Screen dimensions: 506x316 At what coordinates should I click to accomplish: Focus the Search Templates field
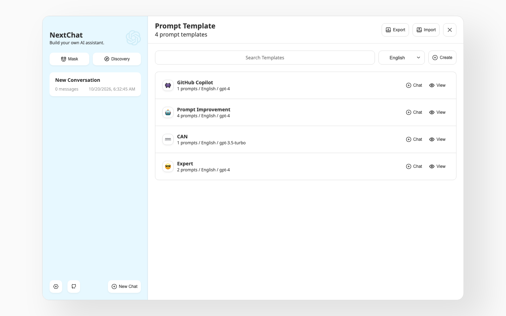click(265, 58)
